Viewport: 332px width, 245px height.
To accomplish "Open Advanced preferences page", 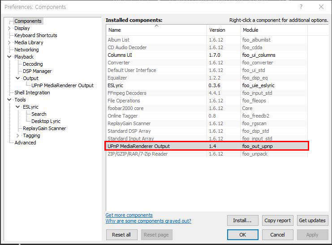I will (x=25, y=143).
